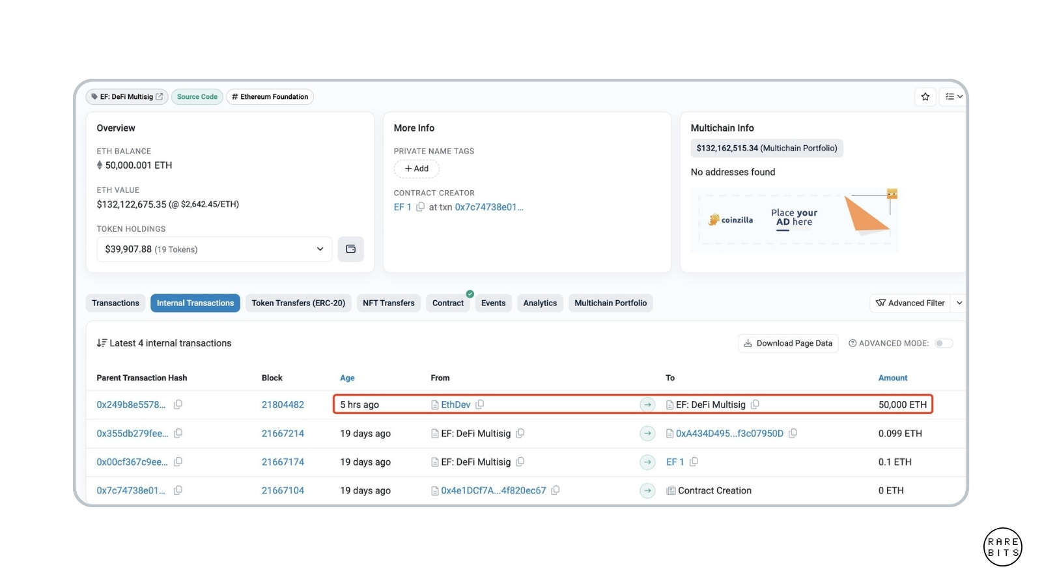Click the Ethereum Foundation hashtag label
This screenshot has height=586, width=1042.
[x=270, y=96]
